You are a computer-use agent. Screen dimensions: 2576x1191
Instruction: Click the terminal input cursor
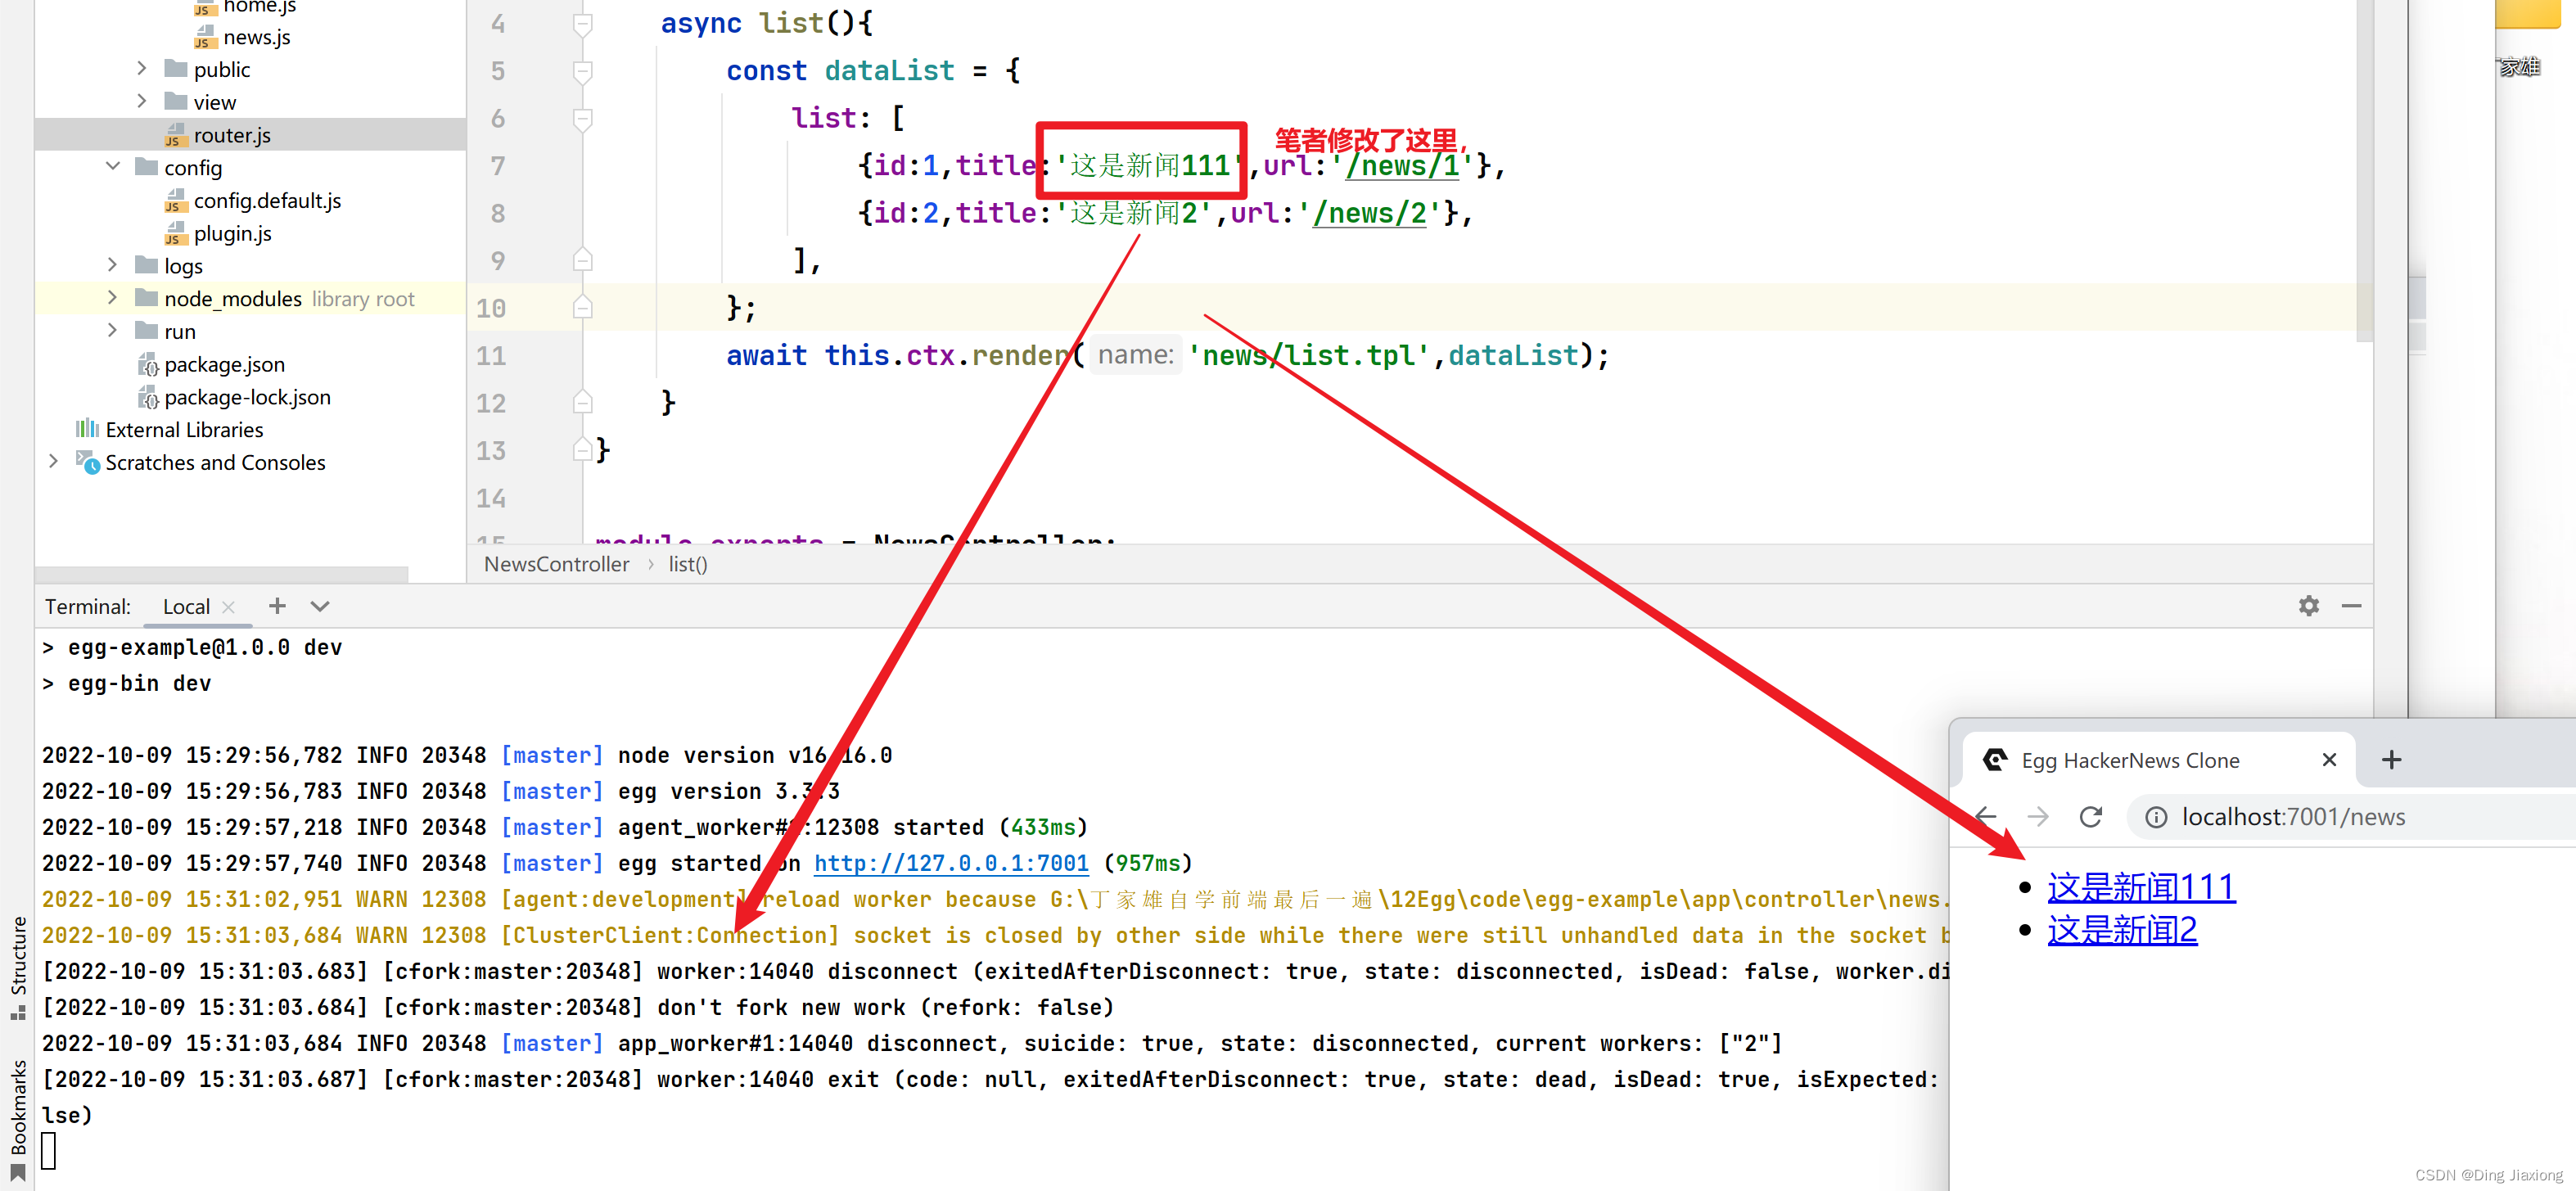click(x=49, y=1151)
